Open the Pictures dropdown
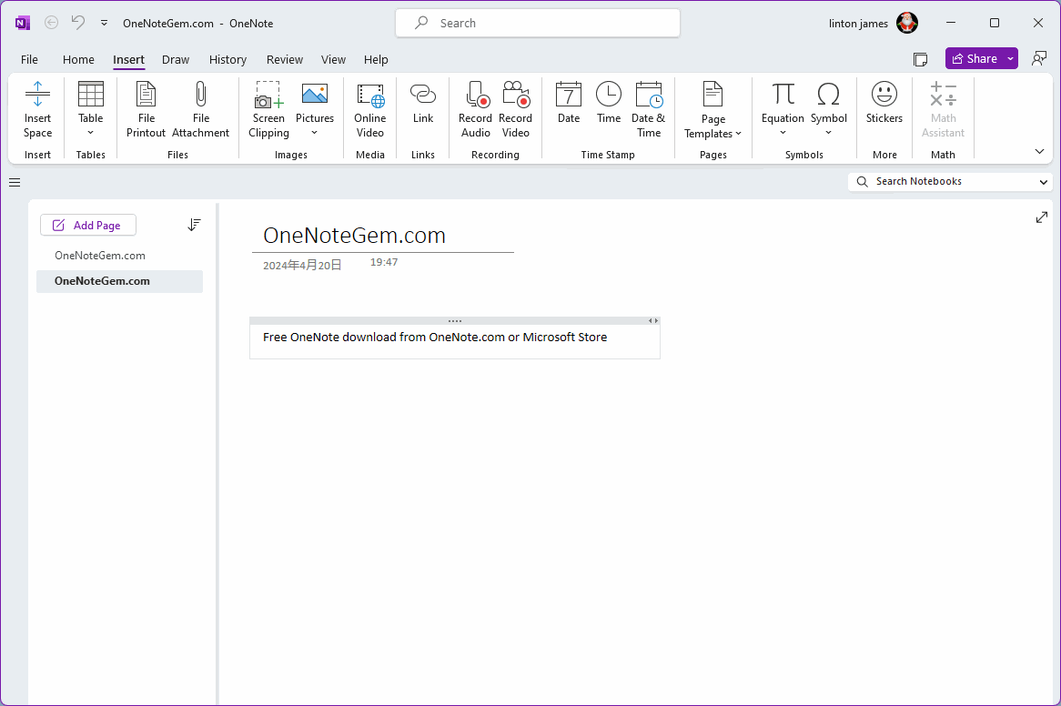This screenshot has width=1061, height=706. tap(315, 109)
